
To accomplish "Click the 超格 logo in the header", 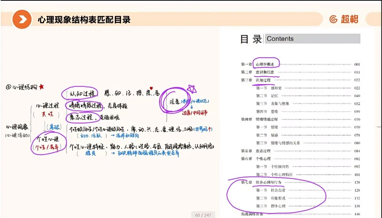I will coord(344,19).
